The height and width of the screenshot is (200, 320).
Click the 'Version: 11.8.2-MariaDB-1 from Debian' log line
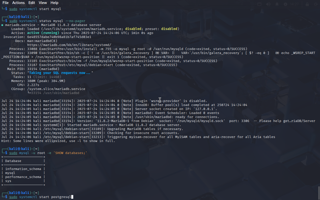pos(158,121)
